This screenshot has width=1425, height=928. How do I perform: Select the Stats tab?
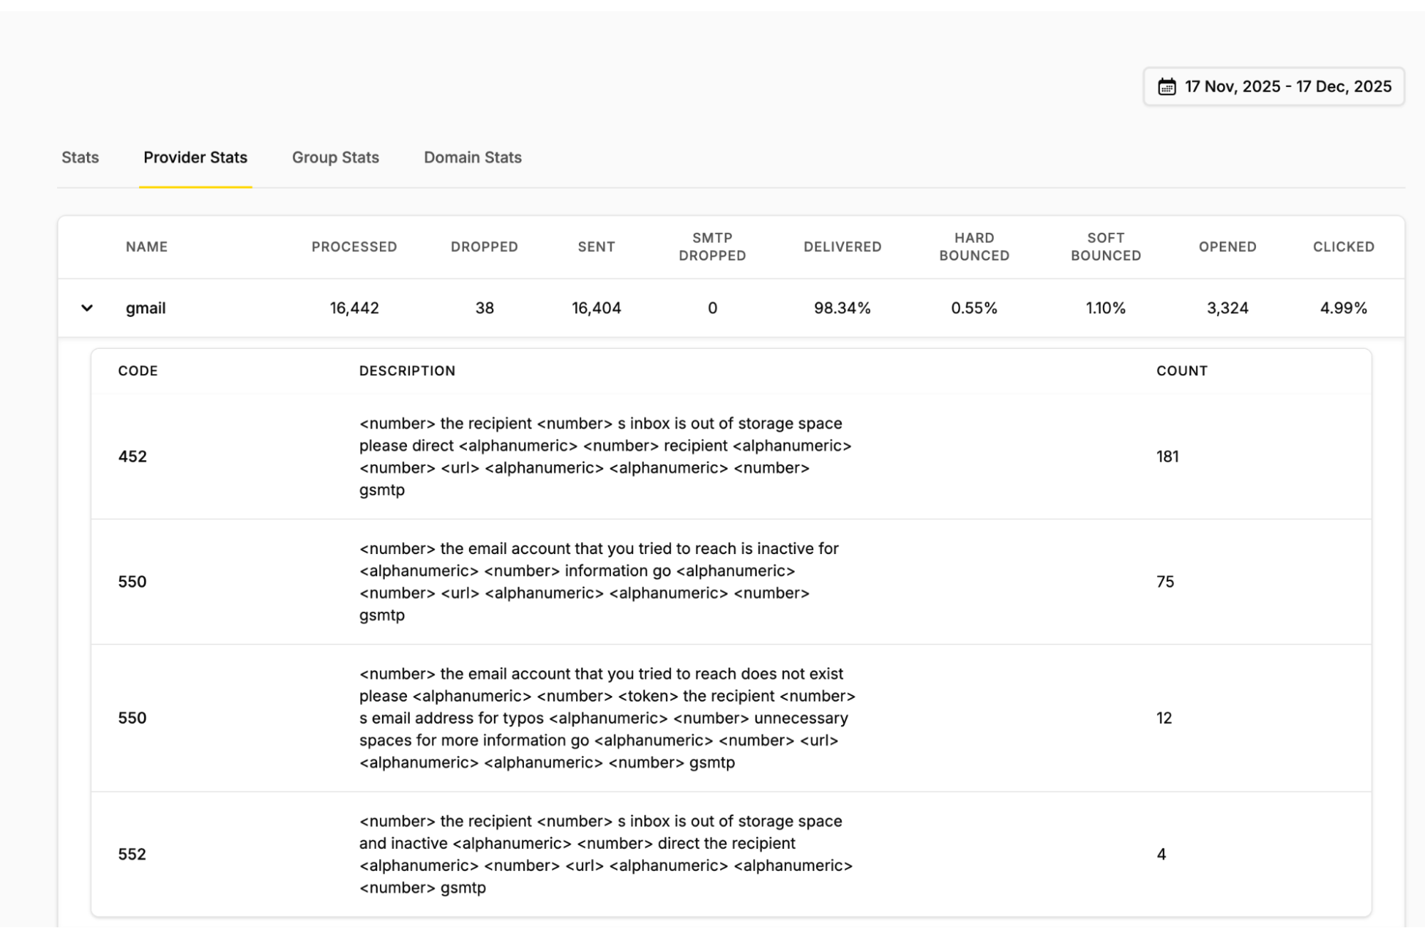click(79, 157)
